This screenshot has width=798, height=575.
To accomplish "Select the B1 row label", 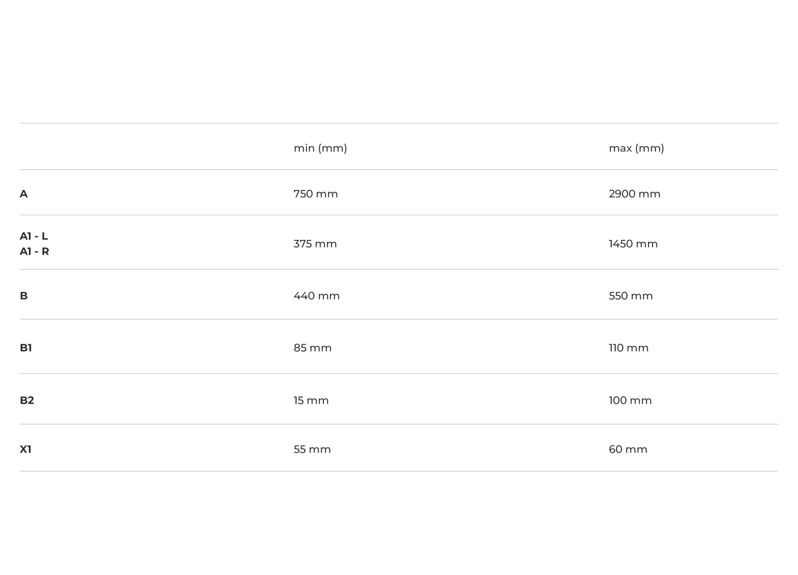I will (26, 348).
